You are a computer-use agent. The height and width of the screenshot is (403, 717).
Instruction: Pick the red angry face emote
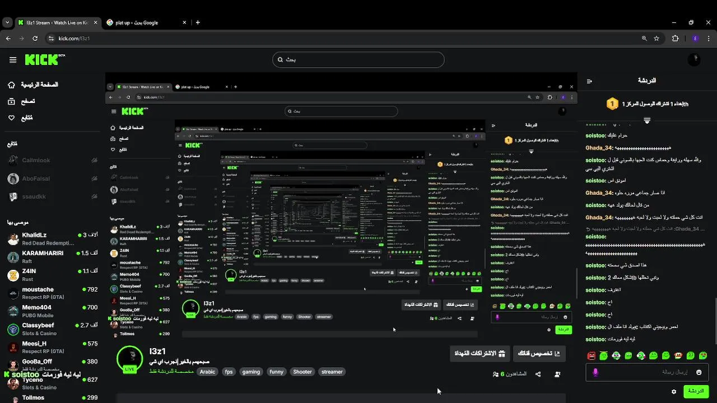coord(592,355)
